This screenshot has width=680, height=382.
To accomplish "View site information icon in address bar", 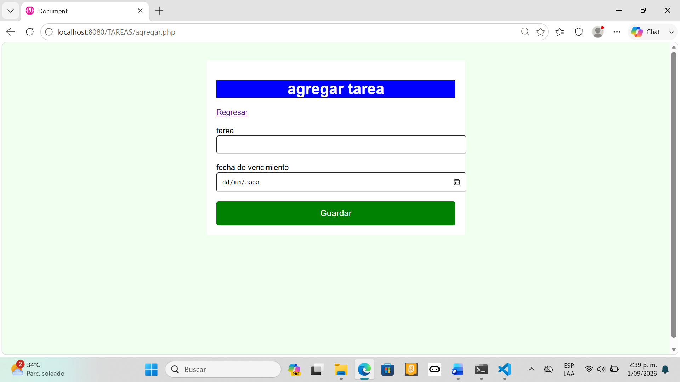I will click(49, 32).
